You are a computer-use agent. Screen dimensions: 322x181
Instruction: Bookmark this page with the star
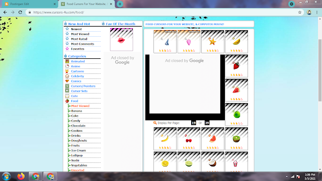(x=300, y=12)
